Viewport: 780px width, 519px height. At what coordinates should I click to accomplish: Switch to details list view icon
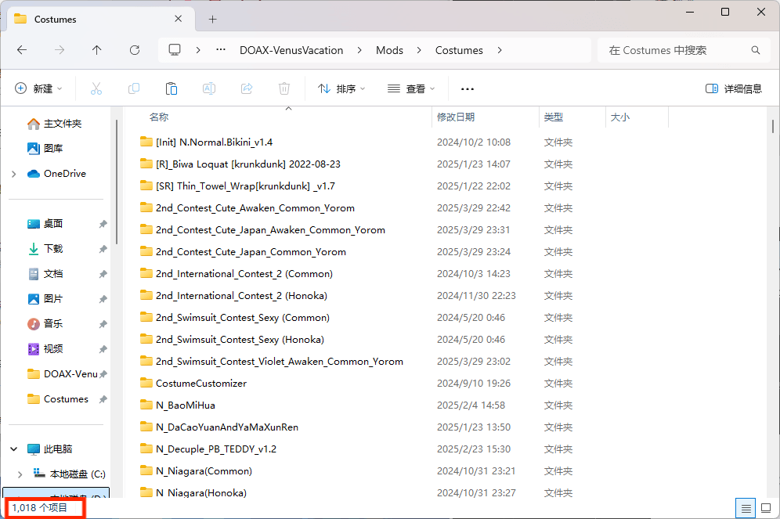coord(746,508)
